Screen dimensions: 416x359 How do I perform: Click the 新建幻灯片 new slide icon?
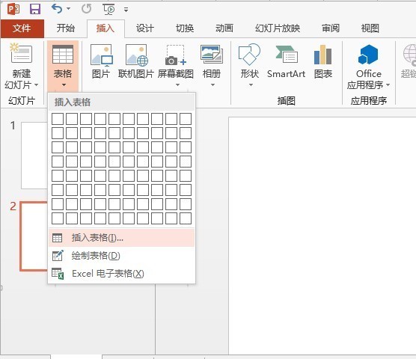point(21,53)
